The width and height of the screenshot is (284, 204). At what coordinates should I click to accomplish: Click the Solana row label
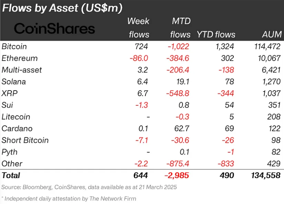[x=14, y=82]
